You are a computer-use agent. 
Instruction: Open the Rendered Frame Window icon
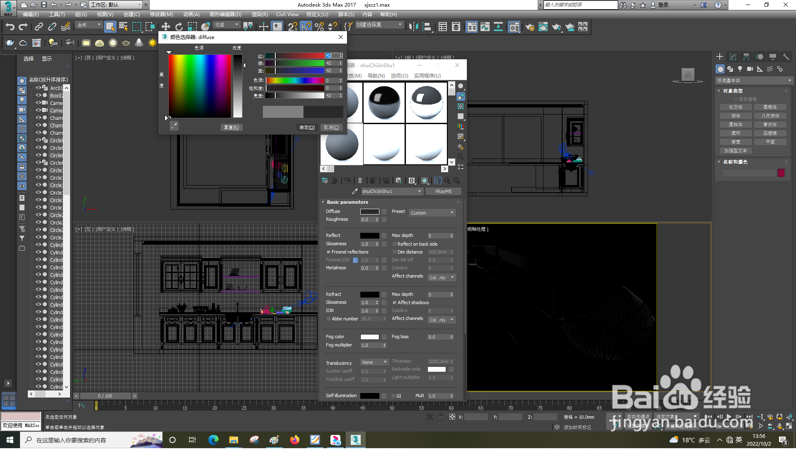coord(543,27)
